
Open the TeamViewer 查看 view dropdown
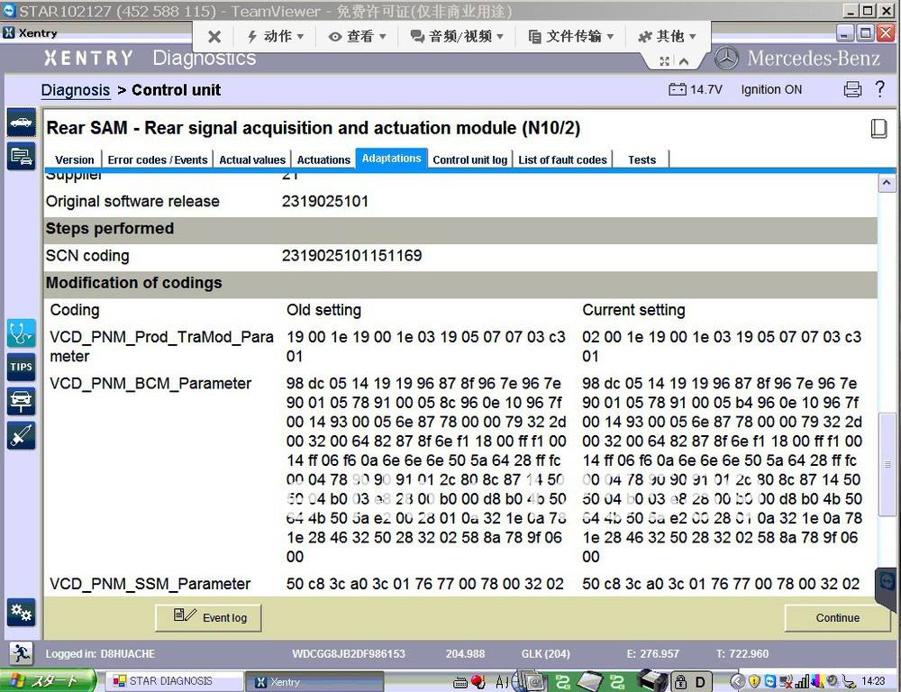click(x=357, y=36)
